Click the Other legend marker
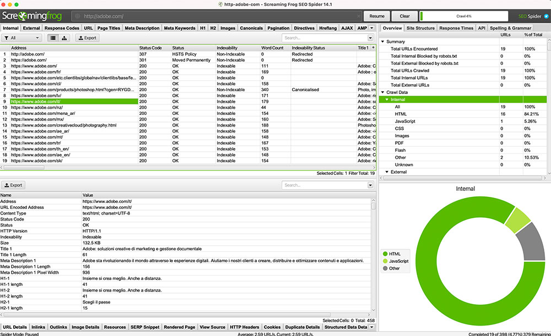 (385, 268)
